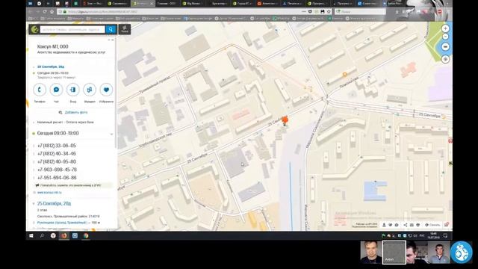Open Chrome from the taskbar

(86, 236)
